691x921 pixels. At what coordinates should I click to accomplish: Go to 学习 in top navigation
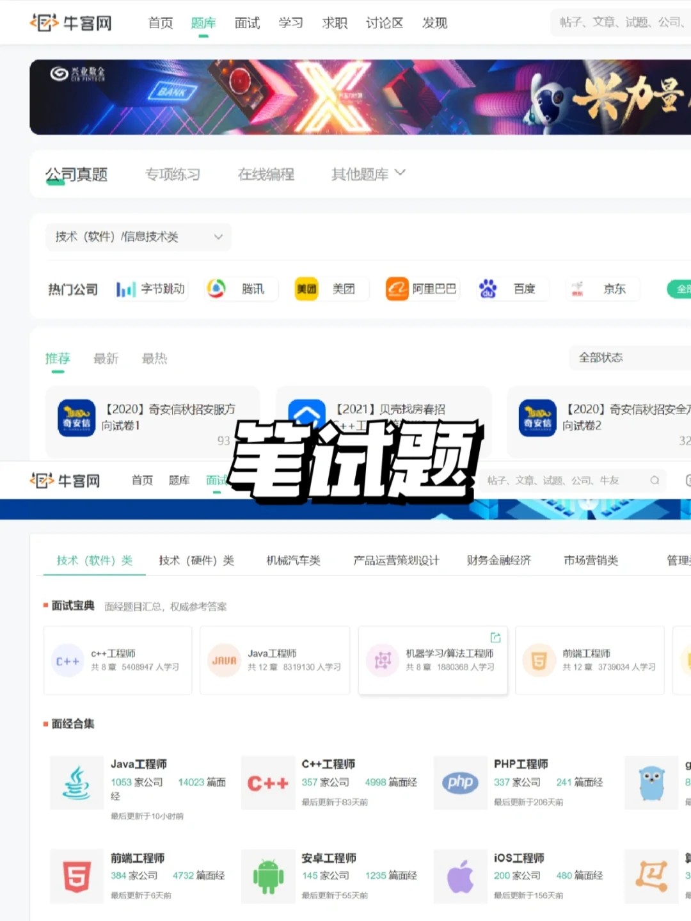point(291,23)
